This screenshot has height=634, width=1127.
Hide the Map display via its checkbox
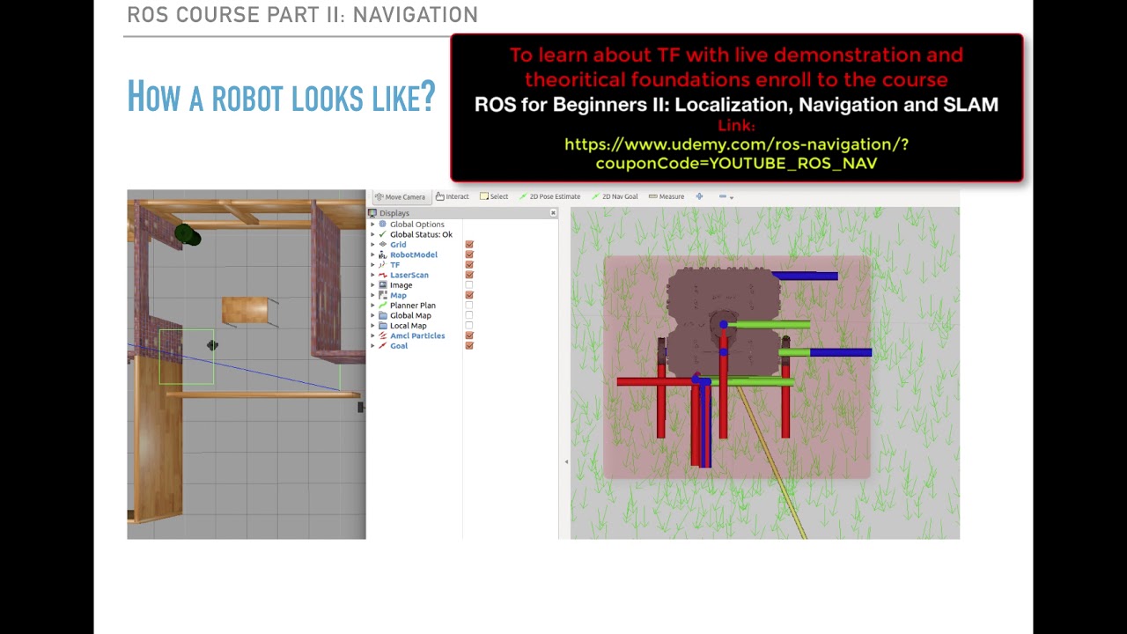pos(469,295)
